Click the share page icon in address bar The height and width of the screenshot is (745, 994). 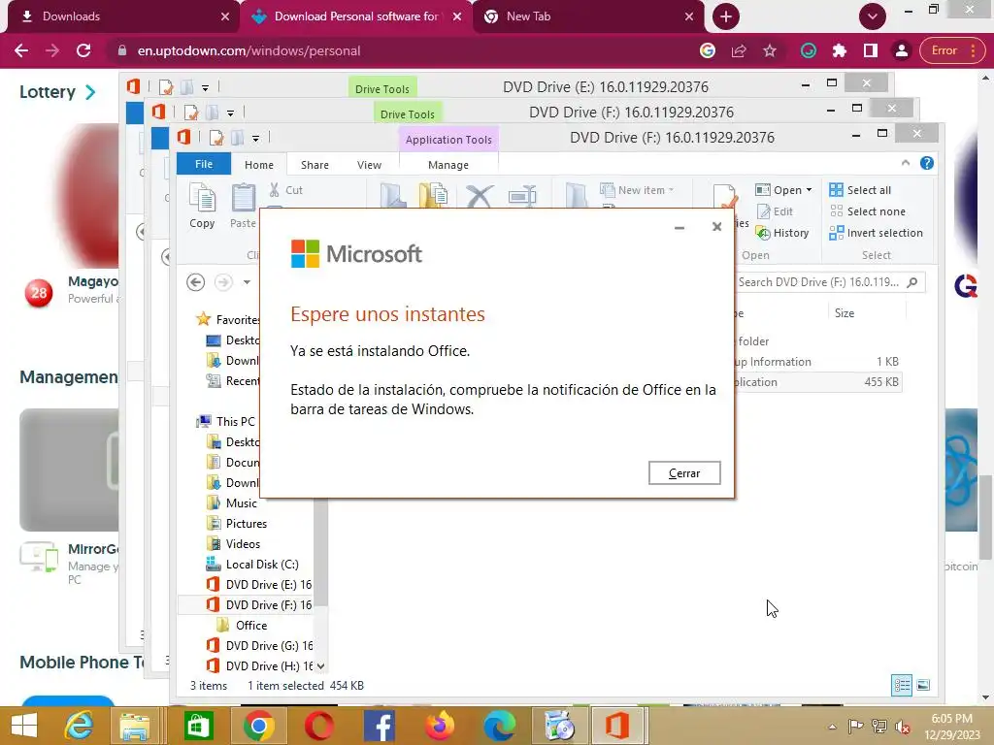[x=739, y=50]
